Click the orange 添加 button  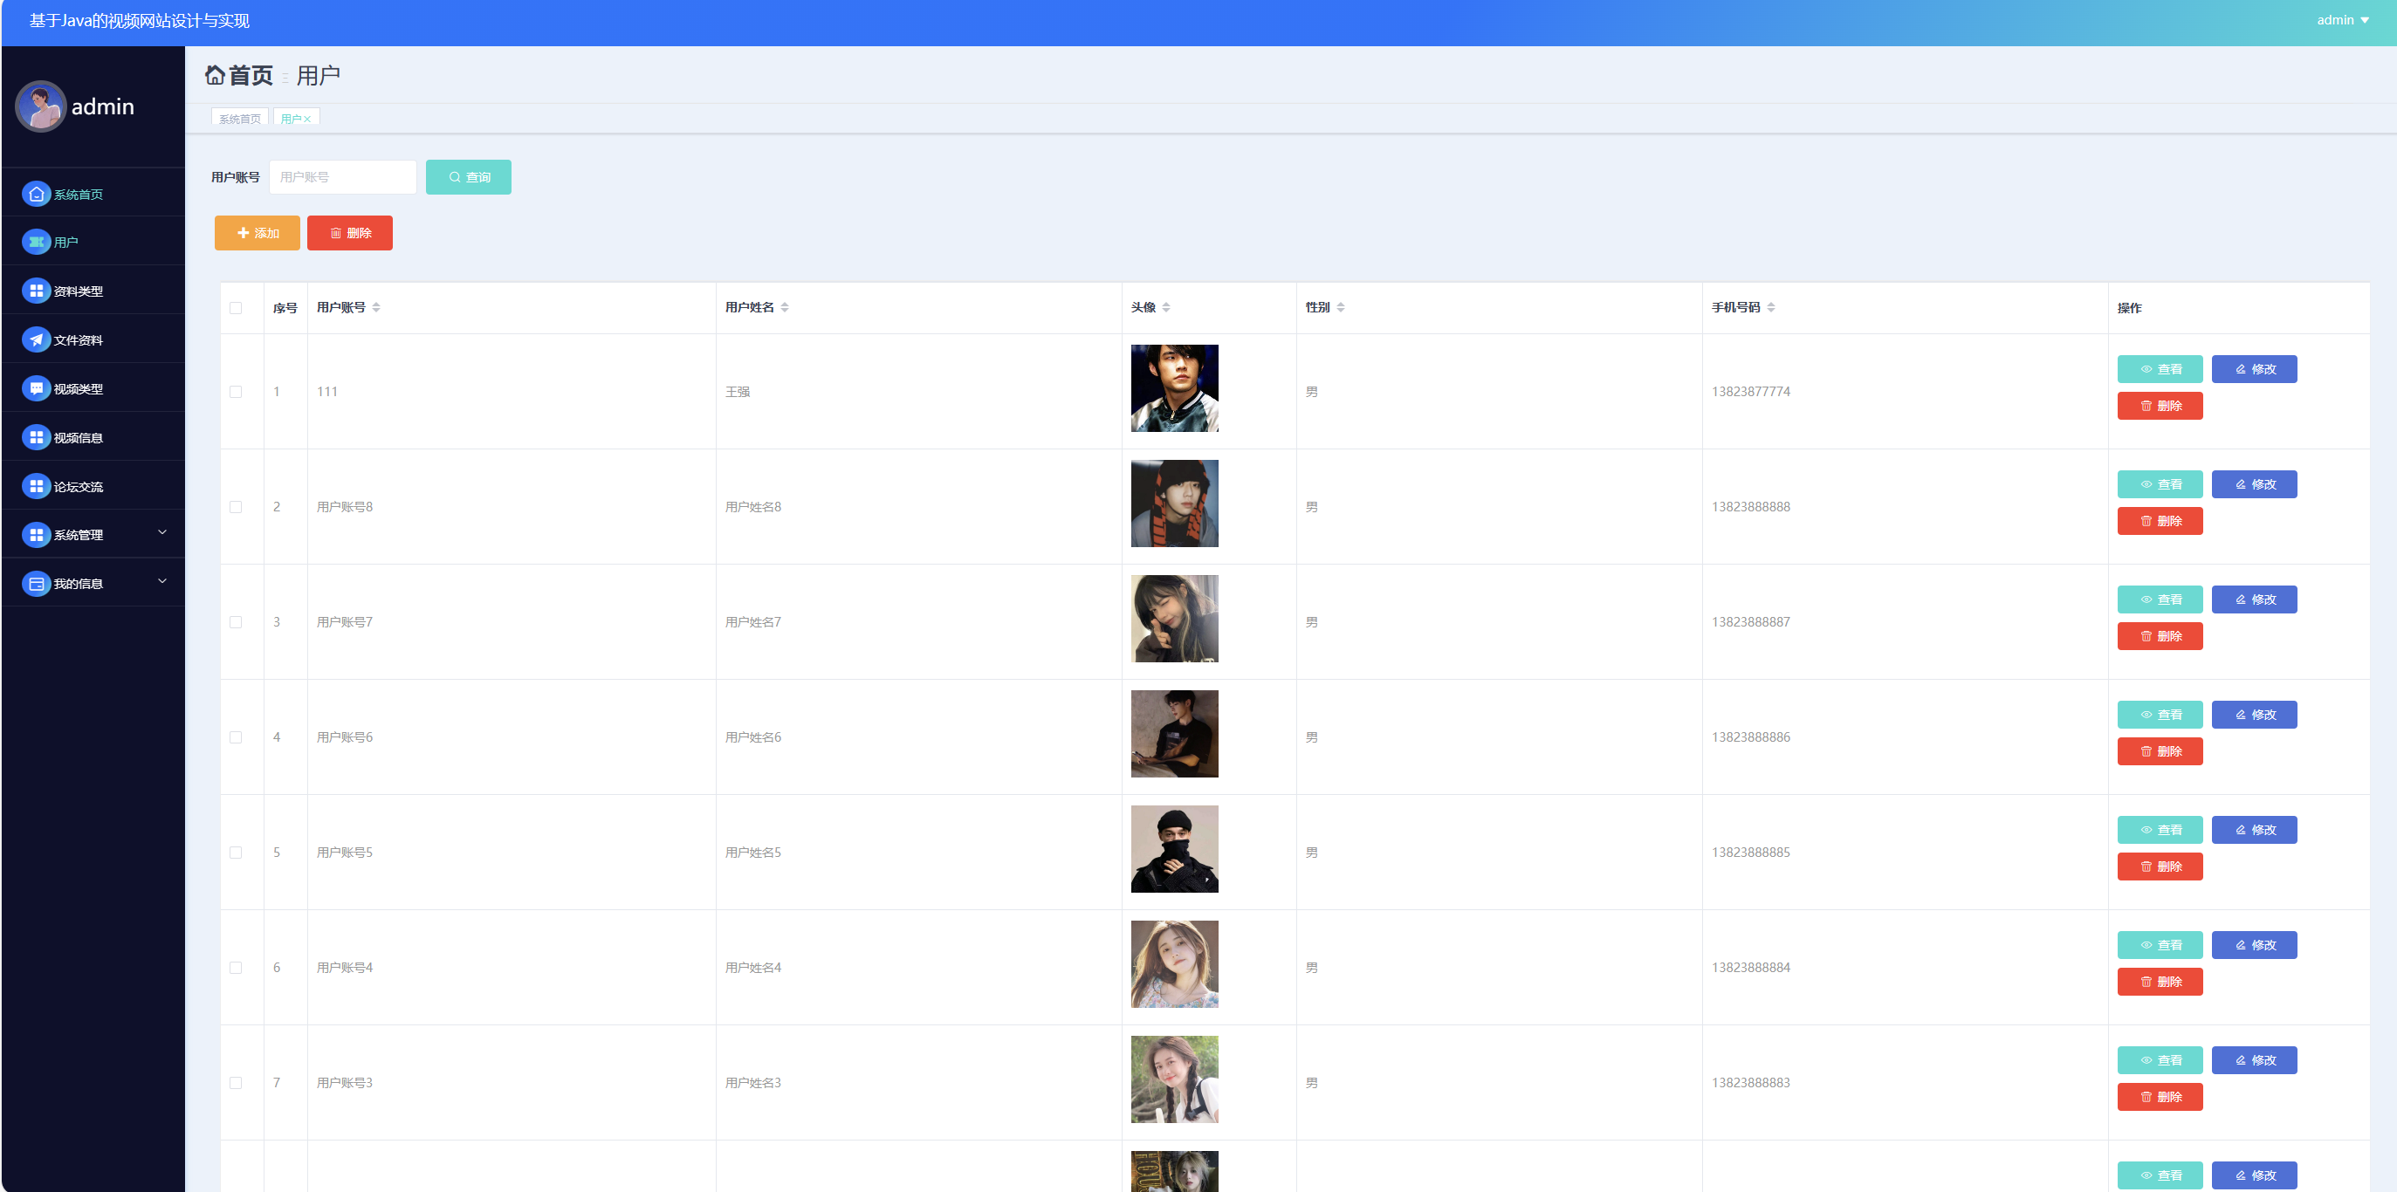point(258,233)
